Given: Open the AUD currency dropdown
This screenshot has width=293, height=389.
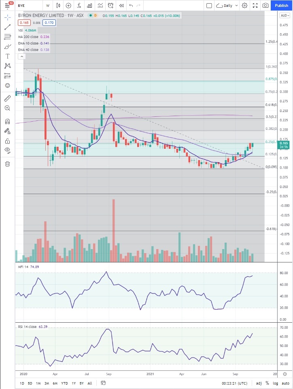Looking at the screenshot, I should click(x=285, y=16).
